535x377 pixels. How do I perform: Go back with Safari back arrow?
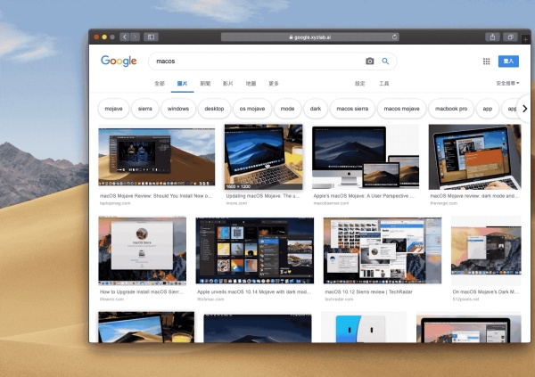pyautogui.click(x=125, y=37)
